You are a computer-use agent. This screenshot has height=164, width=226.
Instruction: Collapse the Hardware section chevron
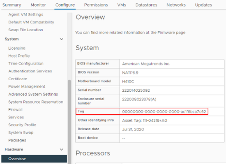[x=62, y=150]
